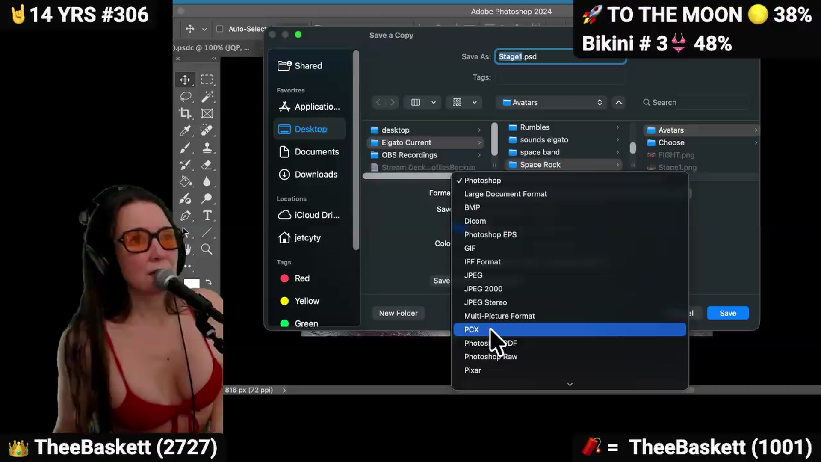The image size is (821, 462).
Task: Select the Line tool
Action: (207, 232)
